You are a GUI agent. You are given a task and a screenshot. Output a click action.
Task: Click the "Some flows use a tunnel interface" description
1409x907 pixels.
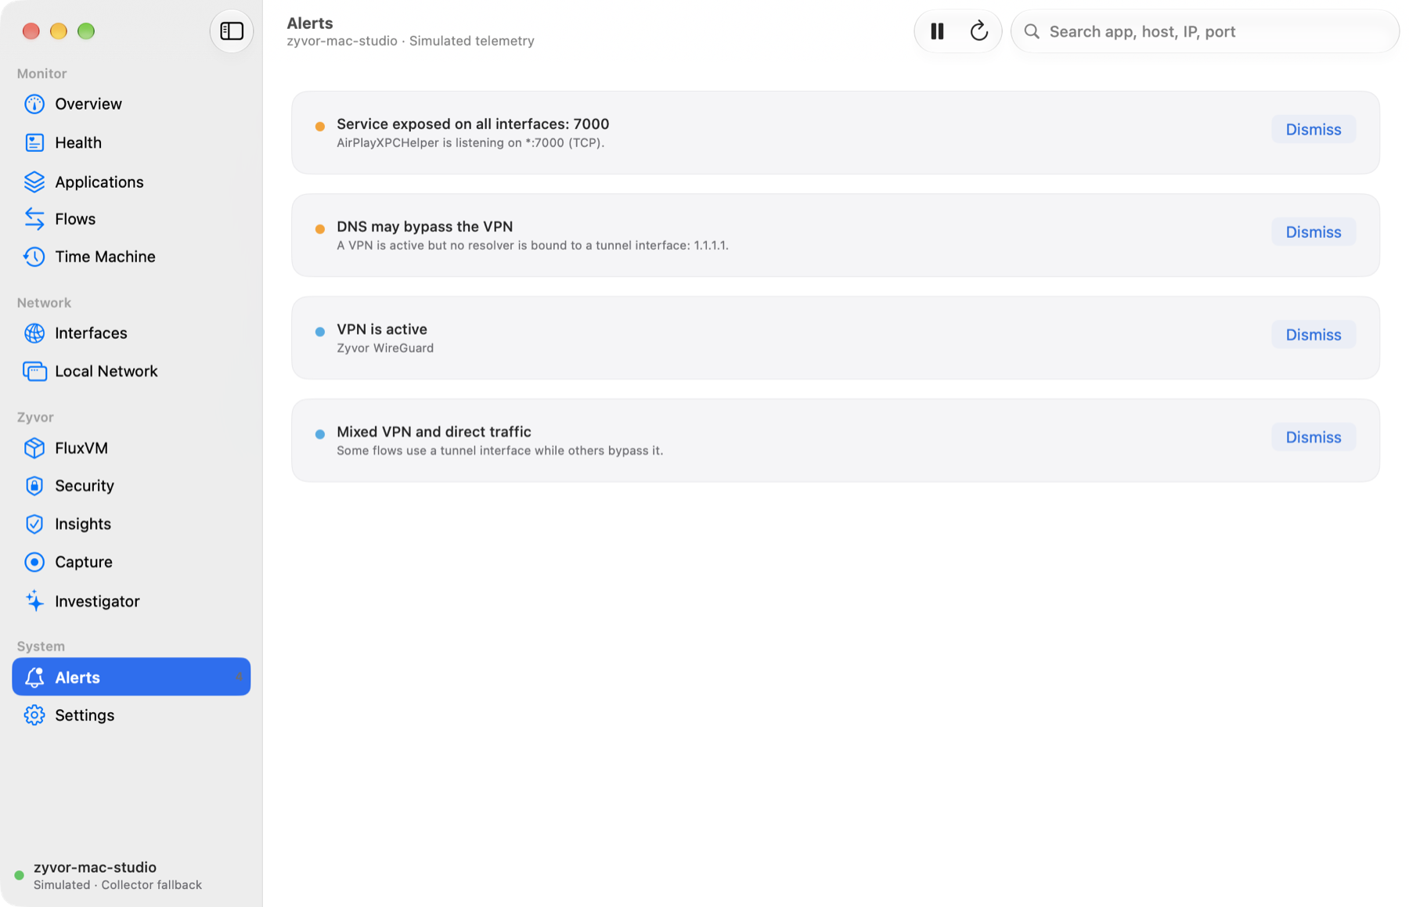pos(499,451)
